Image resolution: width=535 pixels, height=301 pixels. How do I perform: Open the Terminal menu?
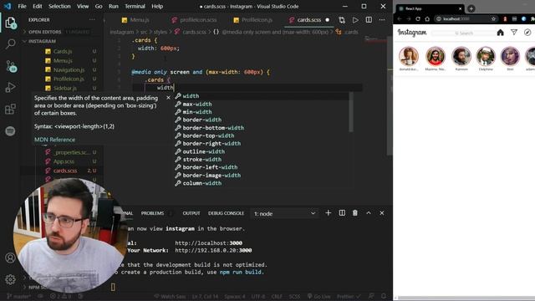(x=135, y=6)
